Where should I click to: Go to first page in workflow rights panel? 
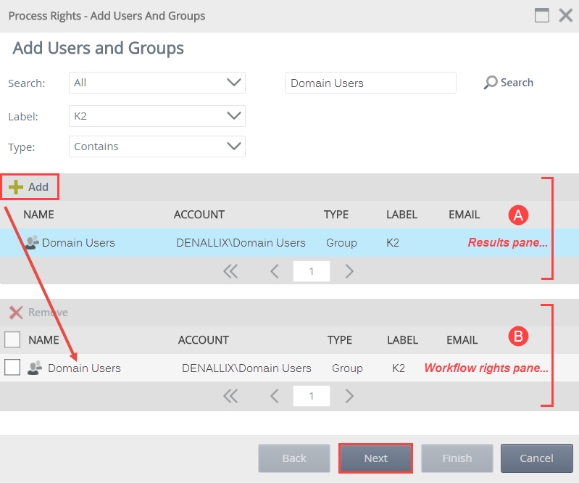click(230, 396)
